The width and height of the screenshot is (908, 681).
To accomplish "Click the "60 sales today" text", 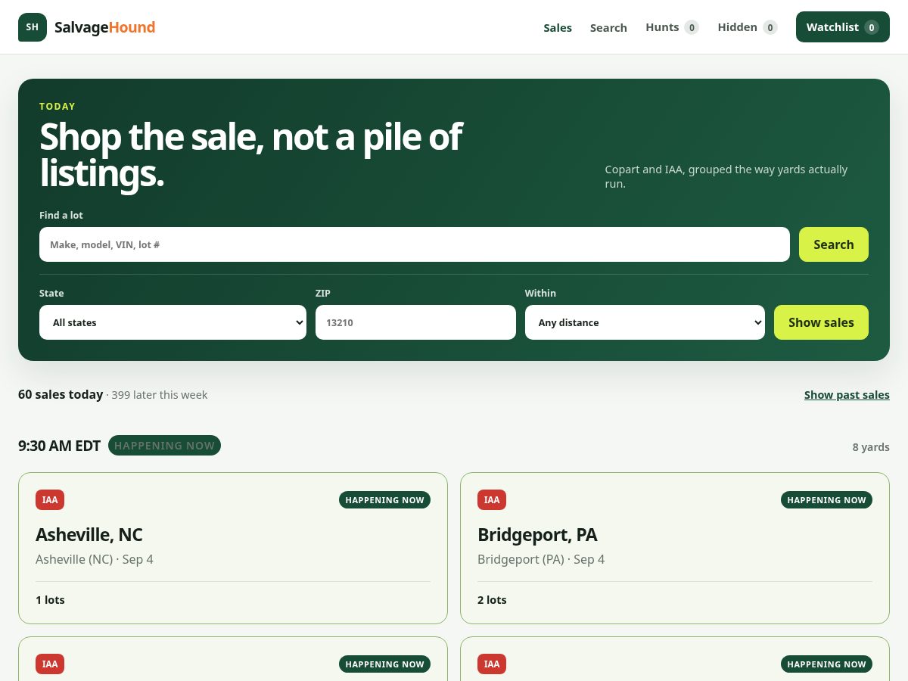I will [61, 394].
